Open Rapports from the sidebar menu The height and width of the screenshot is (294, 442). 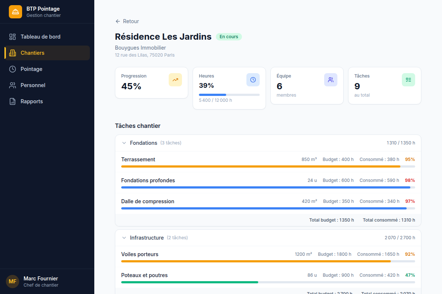coord(47,101)
